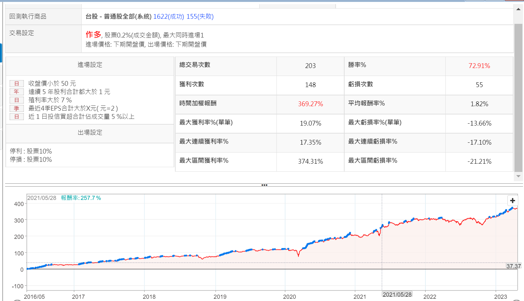Click the 2020 label on the time axis
This screenshot has width=524, height=301.
point(289,297)
